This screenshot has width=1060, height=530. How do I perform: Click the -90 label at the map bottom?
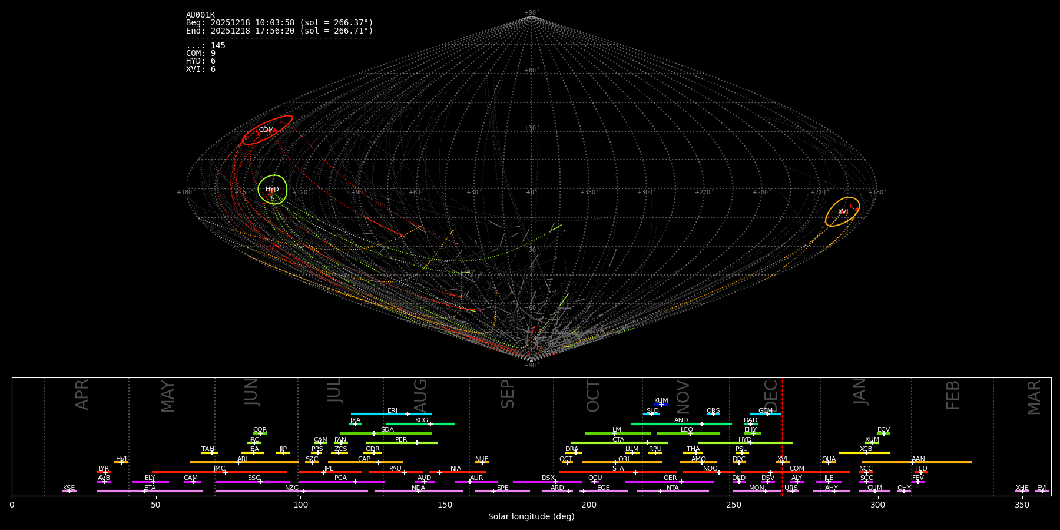pyautogui.click(x=531, y=366)
